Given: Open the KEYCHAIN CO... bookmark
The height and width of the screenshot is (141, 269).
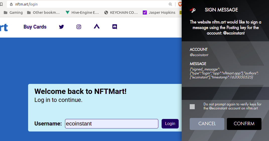Looking at the screenshot, I should click(121, 13).
